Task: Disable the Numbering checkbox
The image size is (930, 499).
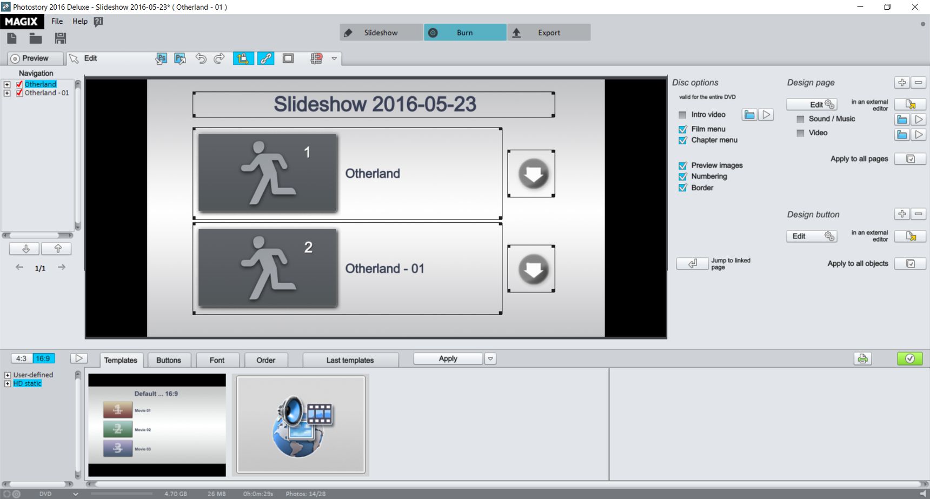Action: coord(682,176)
